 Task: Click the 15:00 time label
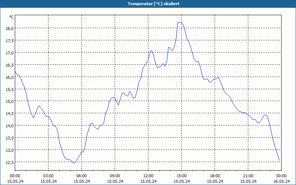click(182, 176)
